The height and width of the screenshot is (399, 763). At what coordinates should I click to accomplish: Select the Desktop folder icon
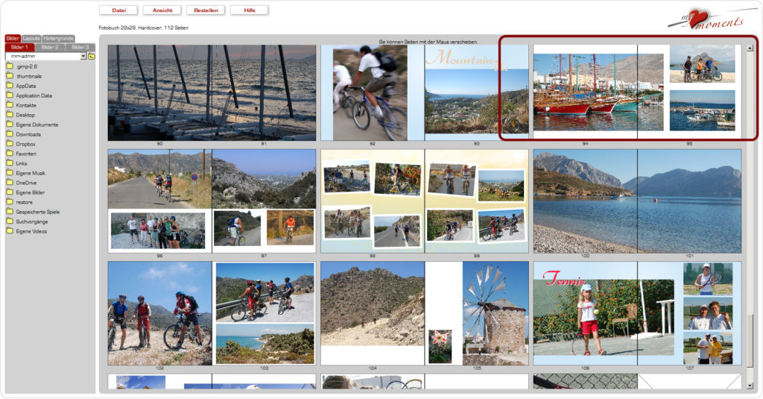pyautogui.click(x=10, y=115)
